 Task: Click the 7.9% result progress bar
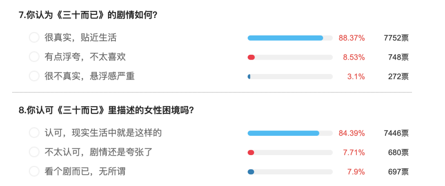(x=290, y=172)
